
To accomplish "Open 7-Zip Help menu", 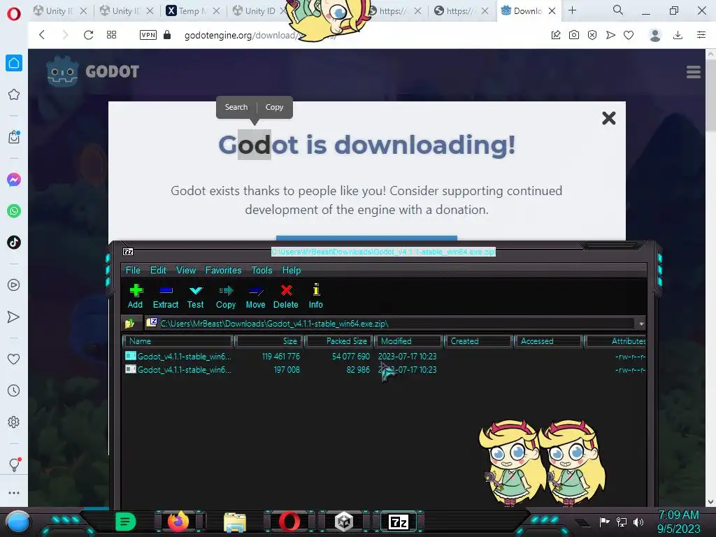I will 292,271.
